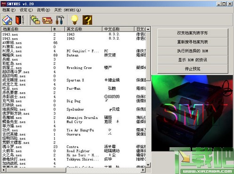Open the 关於 SMYNES(A) menu
This screenshot has height=174, width=234.
pos(67,10)
